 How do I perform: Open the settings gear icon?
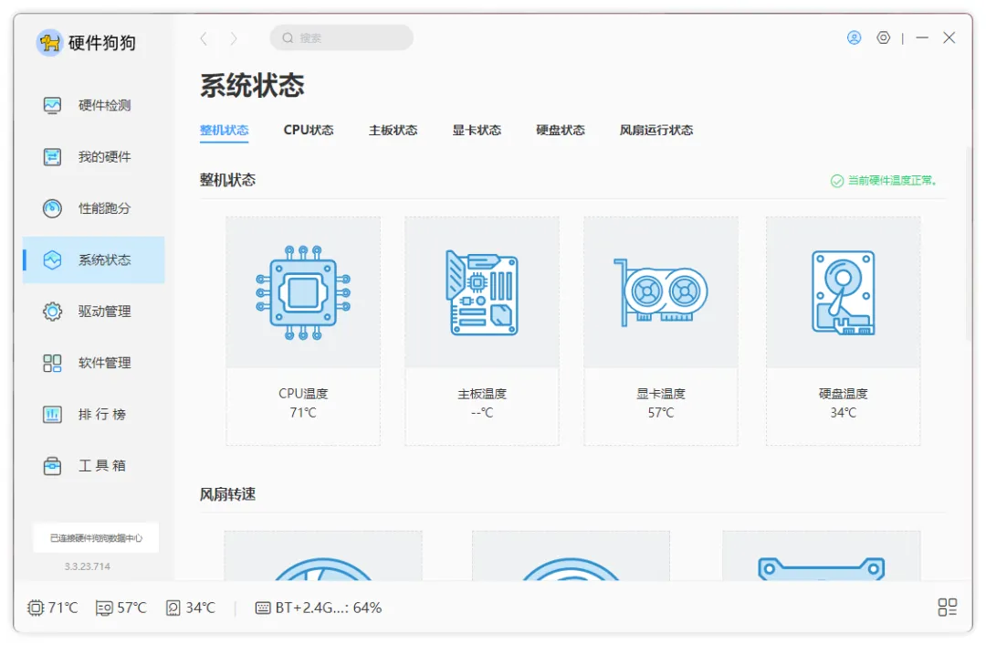(x=882, y=37)
